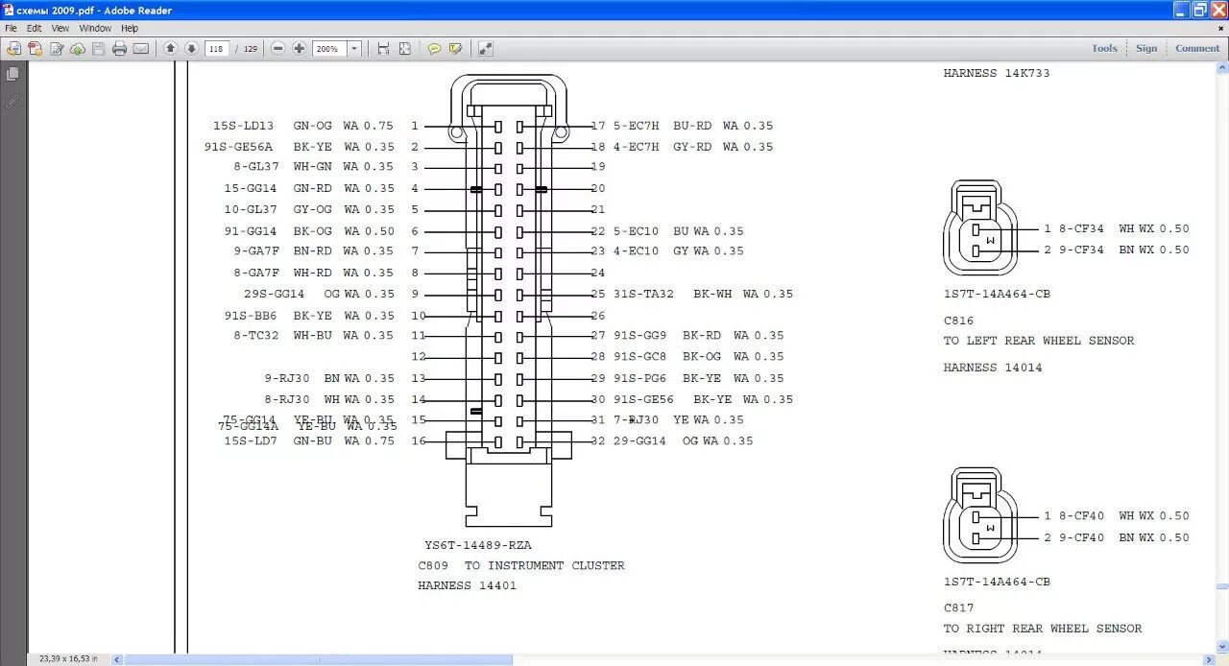Click the send email envelope icon

pyautogui.click(x=141, y=49)
